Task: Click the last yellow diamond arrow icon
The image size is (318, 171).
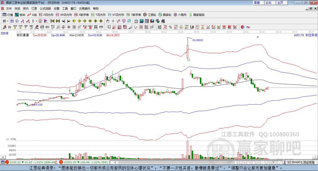Action: pos(101,21)
